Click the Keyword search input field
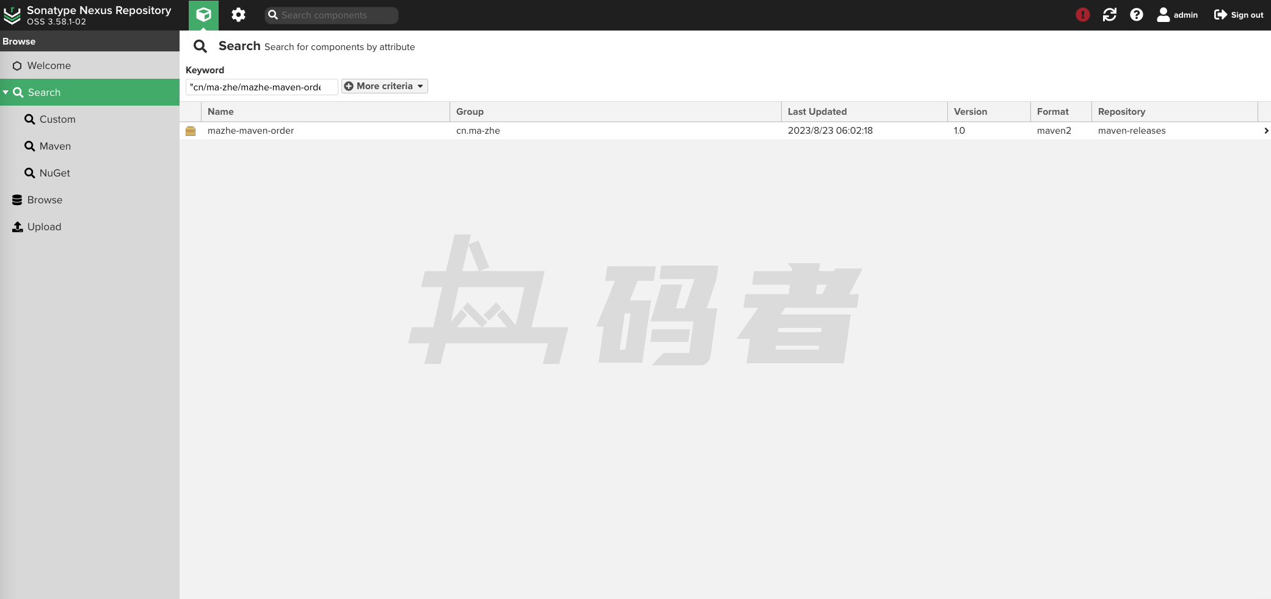The width and height of the screenshot is (1271, 599). (261, 87)
